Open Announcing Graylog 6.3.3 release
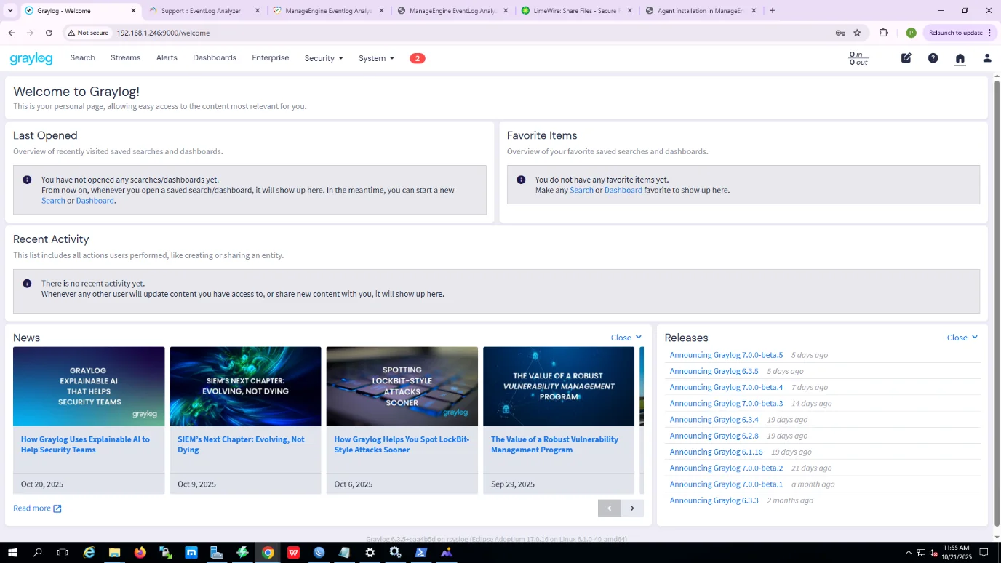Viewport: 1001px width, 563px height. point(714,500)
